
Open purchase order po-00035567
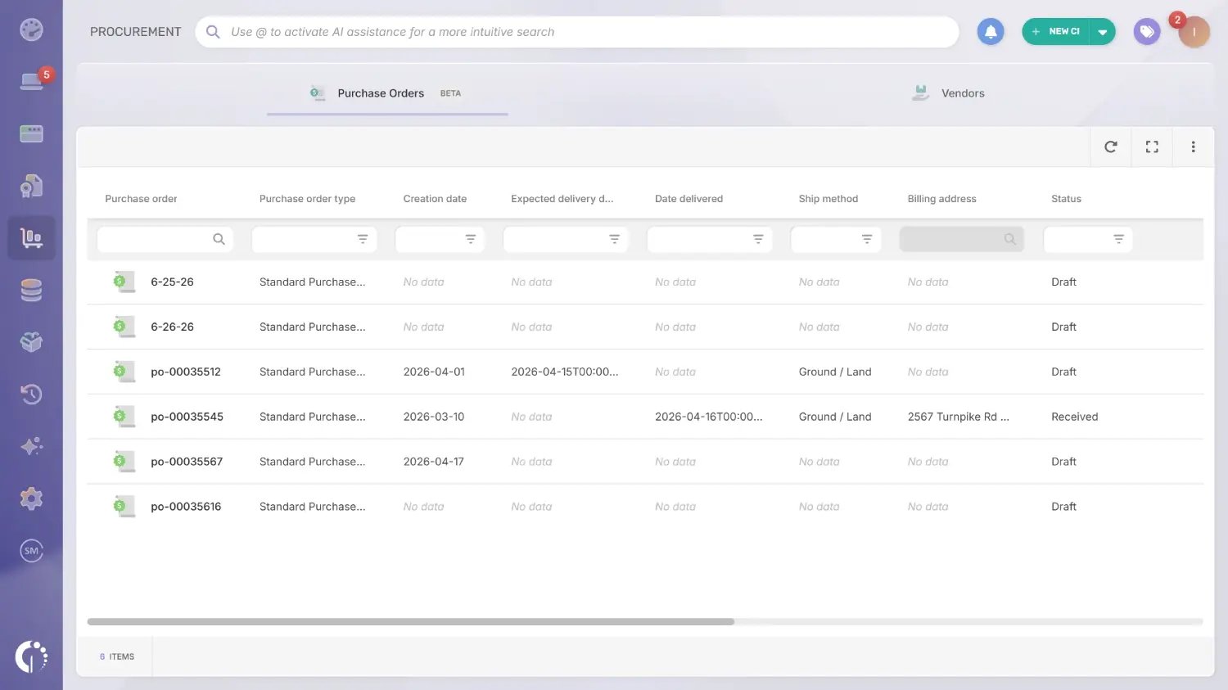(187, 462)
